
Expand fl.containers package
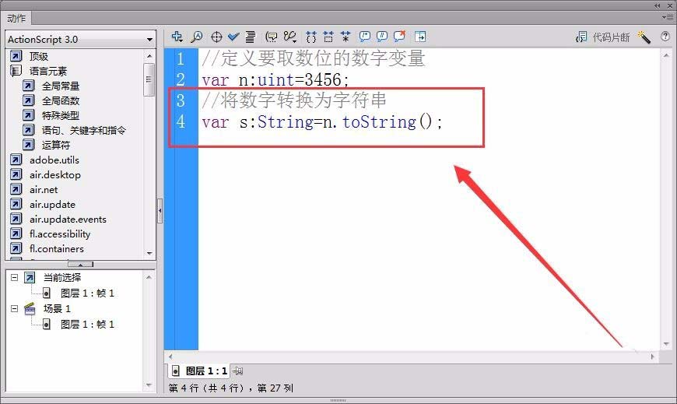point(57,248)
